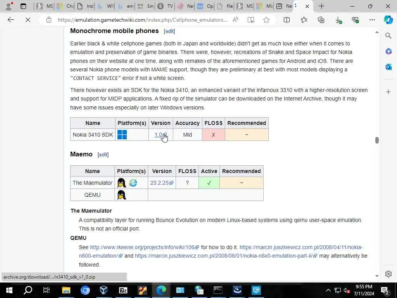Click the Windows platform icon for Nokia 3410 SDK
Screen dimensions: 397x298
(122, 135)
